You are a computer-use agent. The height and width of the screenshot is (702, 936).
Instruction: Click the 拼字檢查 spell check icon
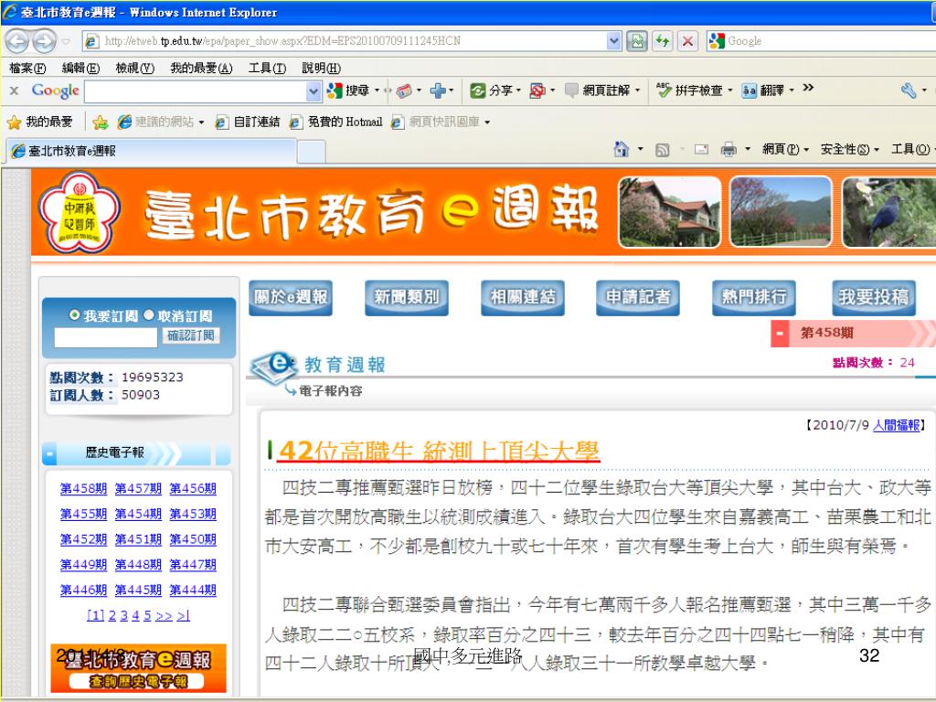[x=664, y=90]
